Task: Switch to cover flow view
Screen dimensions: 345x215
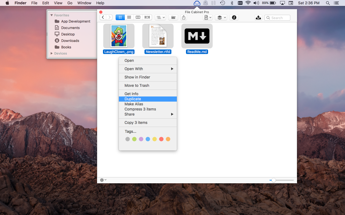Action: point(147,17)
